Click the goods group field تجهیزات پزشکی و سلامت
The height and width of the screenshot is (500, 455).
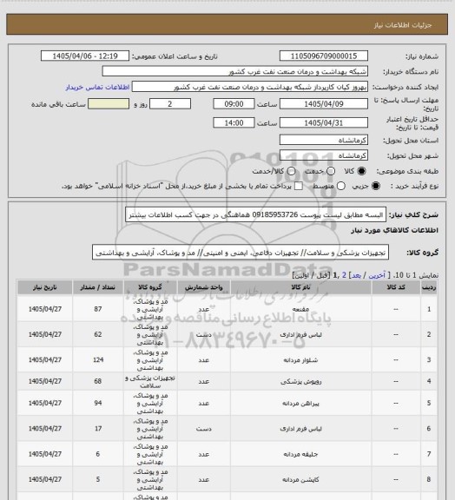(x=241, y=253)
